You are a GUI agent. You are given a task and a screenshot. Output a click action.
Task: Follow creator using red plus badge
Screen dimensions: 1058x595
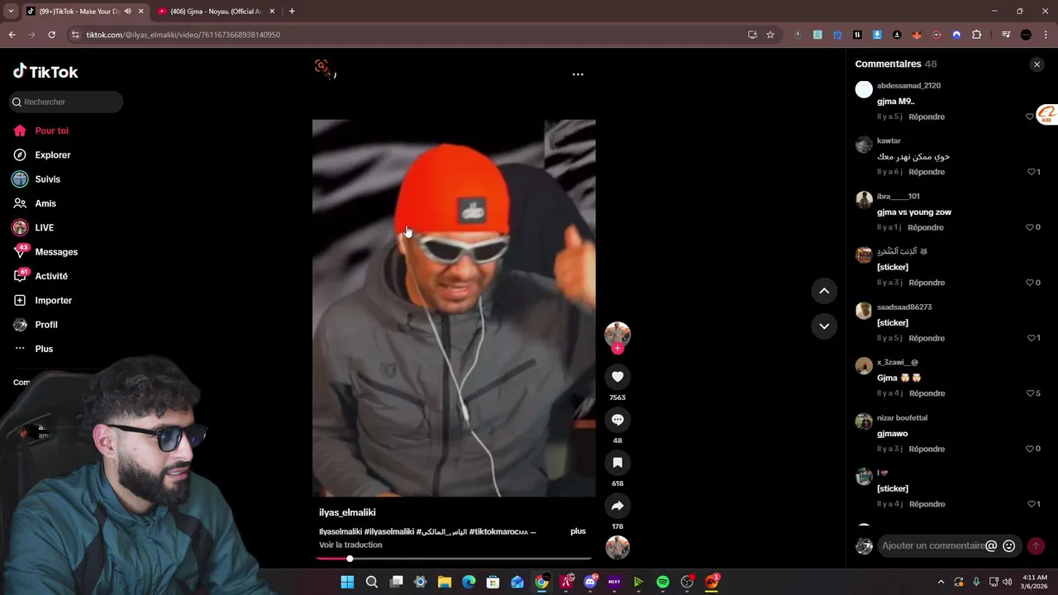pyautogui.click(x=617, y=349)
